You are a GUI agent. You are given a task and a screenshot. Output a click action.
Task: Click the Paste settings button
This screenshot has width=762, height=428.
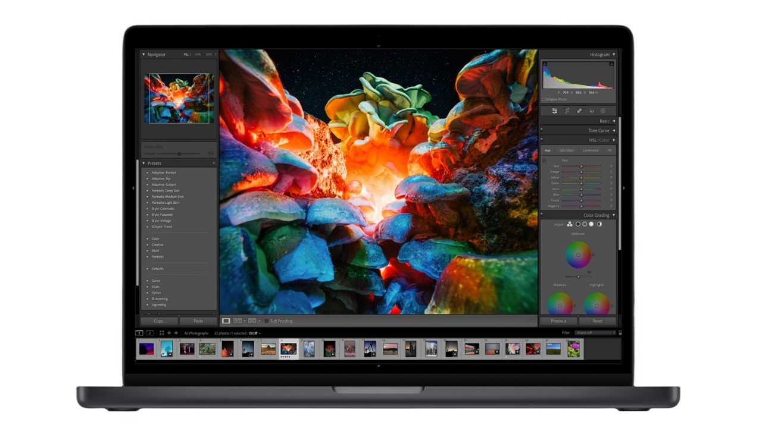[198, 321]
